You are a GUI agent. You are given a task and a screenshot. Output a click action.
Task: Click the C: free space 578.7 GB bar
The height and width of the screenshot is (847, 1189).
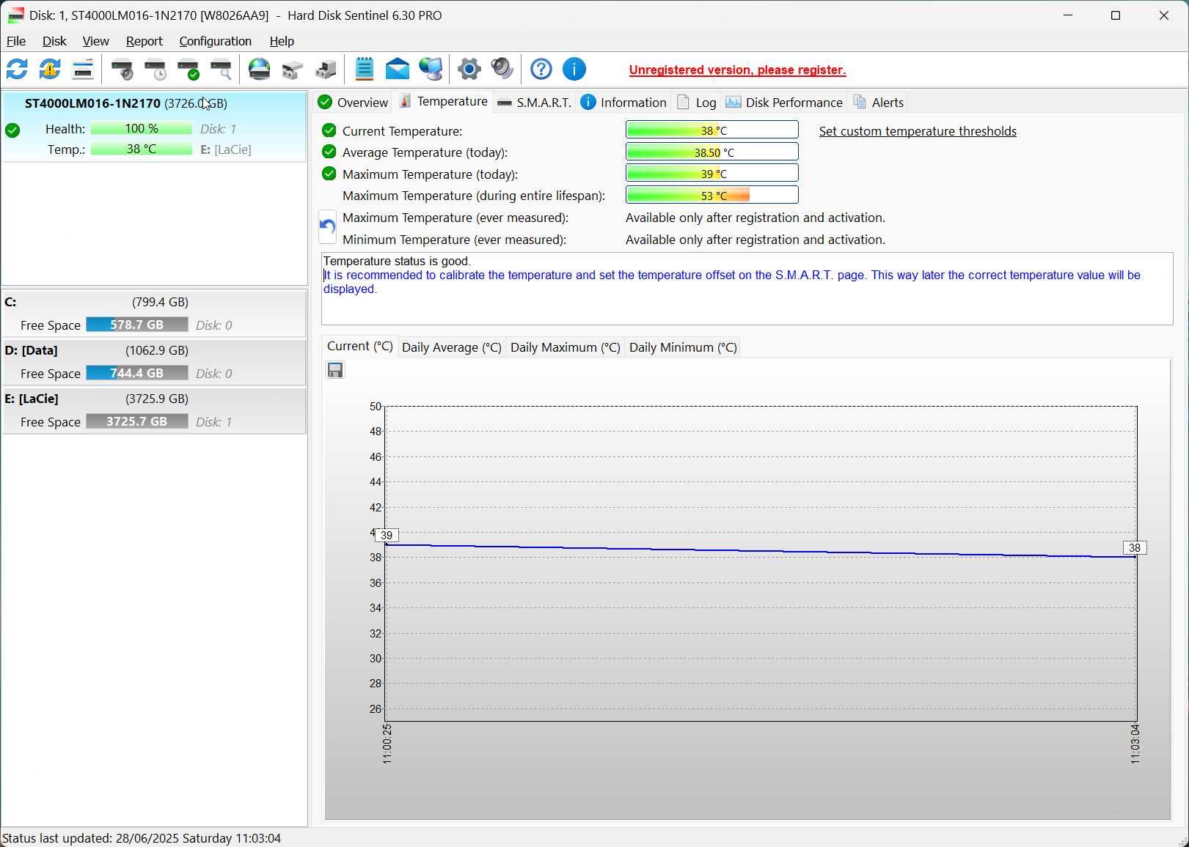(x=137, y=325)
